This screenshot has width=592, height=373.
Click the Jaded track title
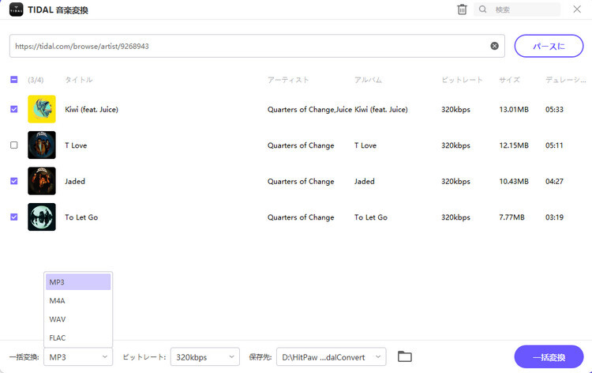pos(75,181)
